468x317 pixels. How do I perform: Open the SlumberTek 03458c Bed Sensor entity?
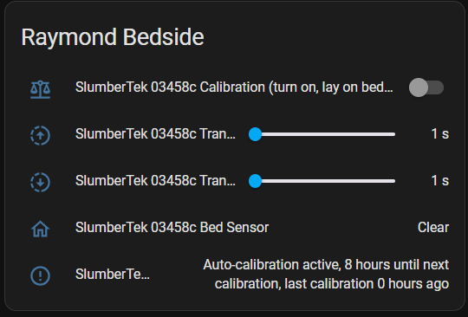(x=172, y=228)
